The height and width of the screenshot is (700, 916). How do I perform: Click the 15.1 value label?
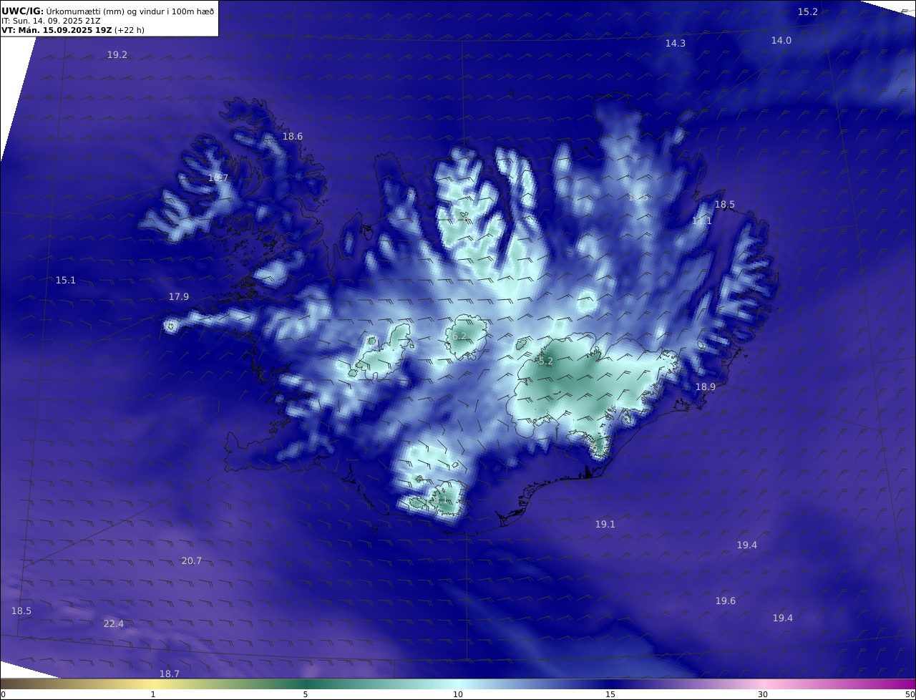point(66,281)
